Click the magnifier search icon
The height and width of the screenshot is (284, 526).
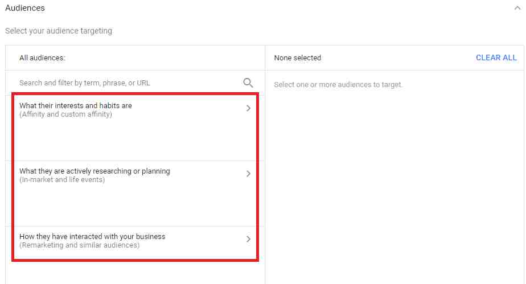point(248,83)
